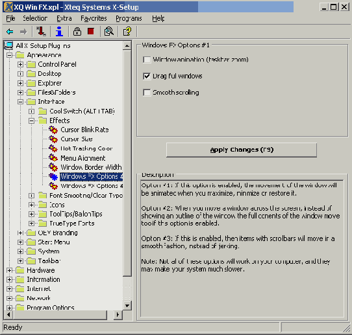Image resolution: width=352 pixels, height=335 pixels.
Task: Expand the Hardware folder node
Action: [x=10, y=270]
